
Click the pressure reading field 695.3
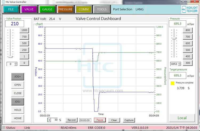coord(178,24)
